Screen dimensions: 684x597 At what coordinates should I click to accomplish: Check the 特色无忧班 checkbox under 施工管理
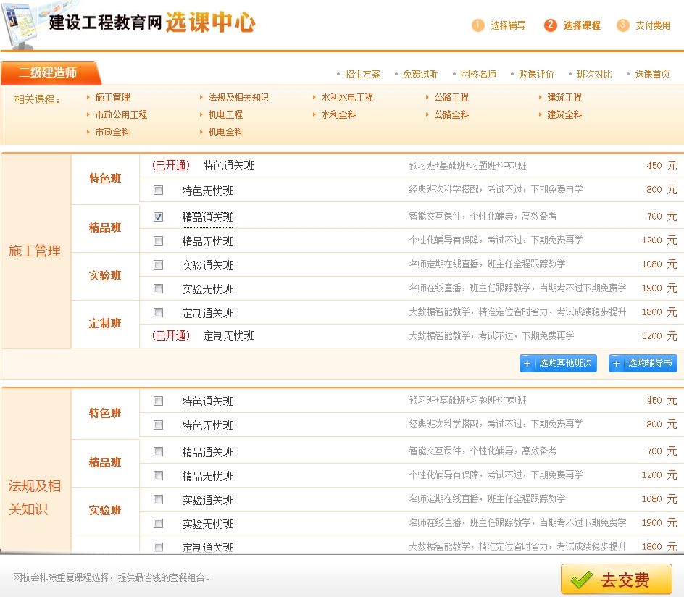click(157, 190)
